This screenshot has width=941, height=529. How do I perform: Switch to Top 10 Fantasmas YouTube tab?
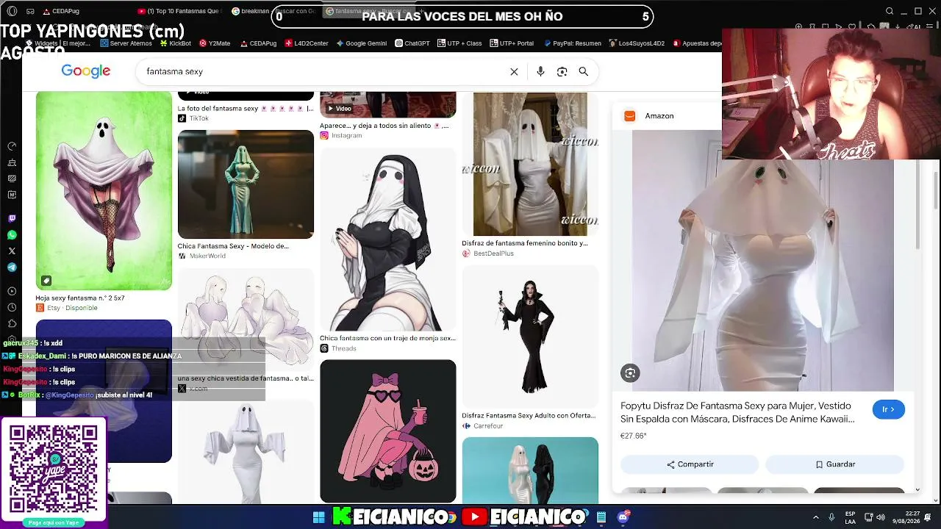pyautogui.click(x=179, y=11)
